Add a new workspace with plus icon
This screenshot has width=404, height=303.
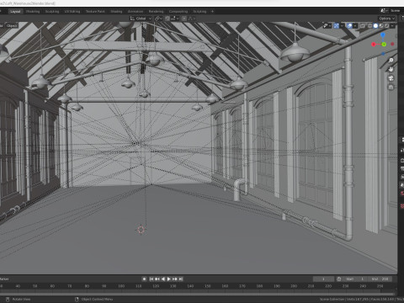click(x=212, y=12)
